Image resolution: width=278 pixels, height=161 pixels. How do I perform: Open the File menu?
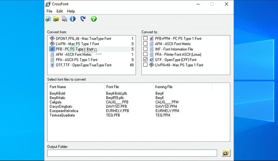pyautogui.click(x=49, y=11)
